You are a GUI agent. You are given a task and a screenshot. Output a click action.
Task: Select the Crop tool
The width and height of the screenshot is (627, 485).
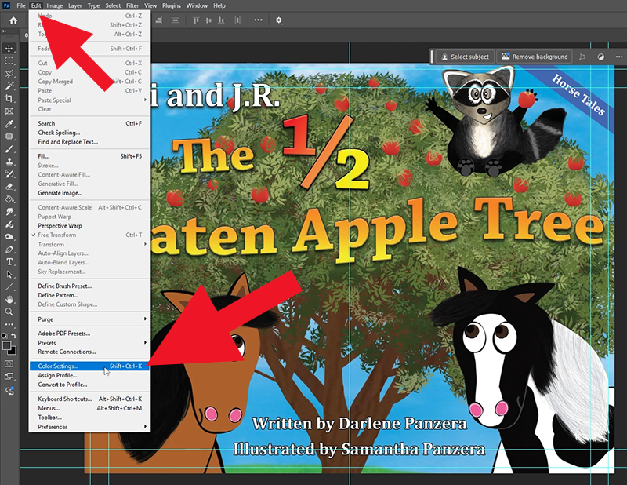tap(9, 99)
